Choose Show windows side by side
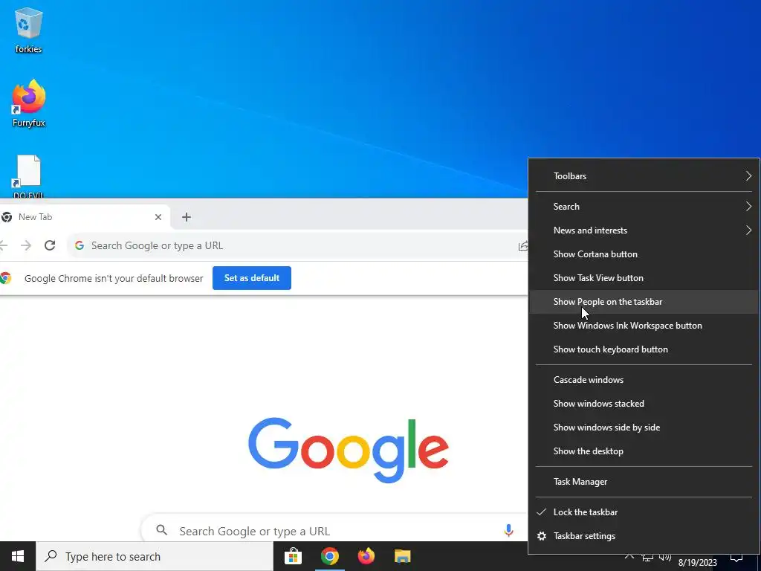Screen dimensions: 761x571 point(644,428)
